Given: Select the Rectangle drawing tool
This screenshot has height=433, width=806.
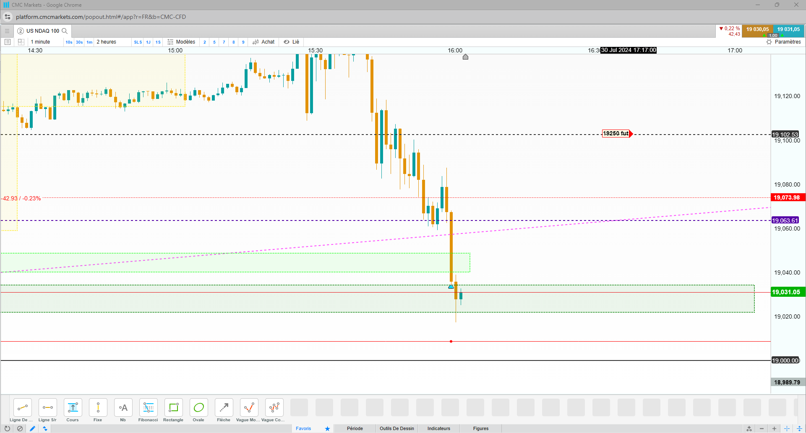Looking at the screenshot, I should coord(173,408).
